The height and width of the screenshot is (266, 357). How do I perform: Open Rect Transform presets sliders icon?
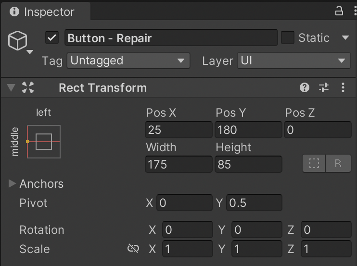click(x=324, y=87)
